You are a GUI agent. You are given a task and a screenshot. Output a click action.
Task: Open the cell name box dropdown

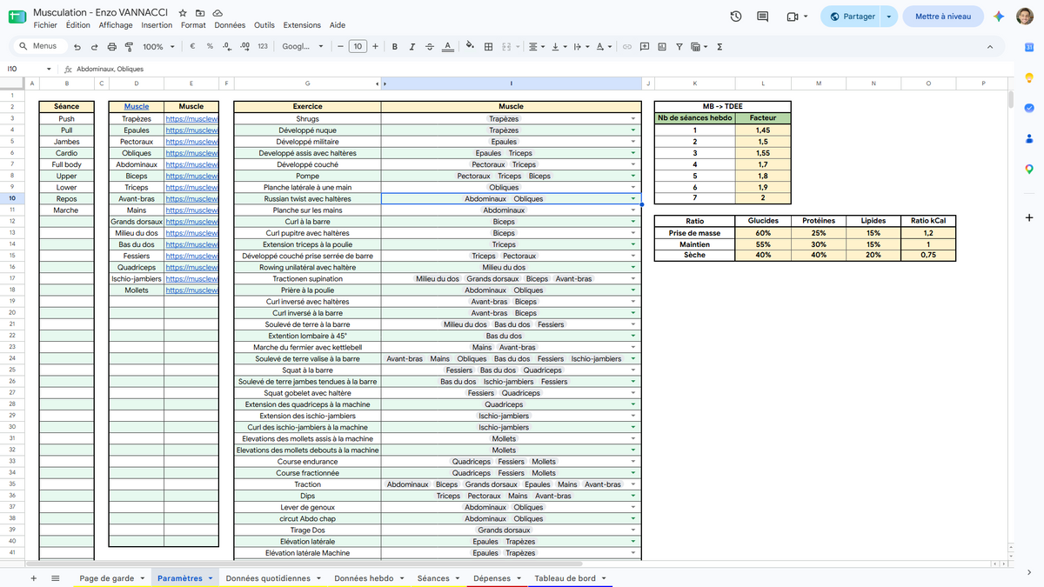pos(49,69)
